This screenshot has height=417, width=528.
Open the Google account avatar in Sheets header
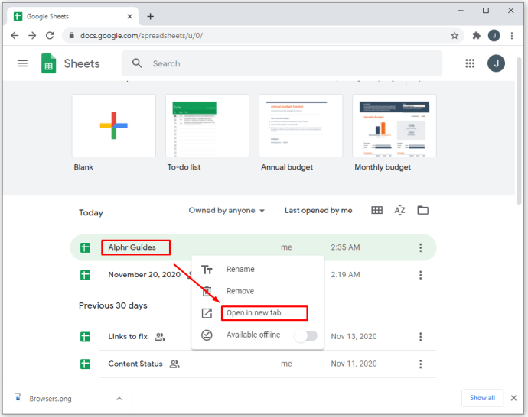coord(496,63)
